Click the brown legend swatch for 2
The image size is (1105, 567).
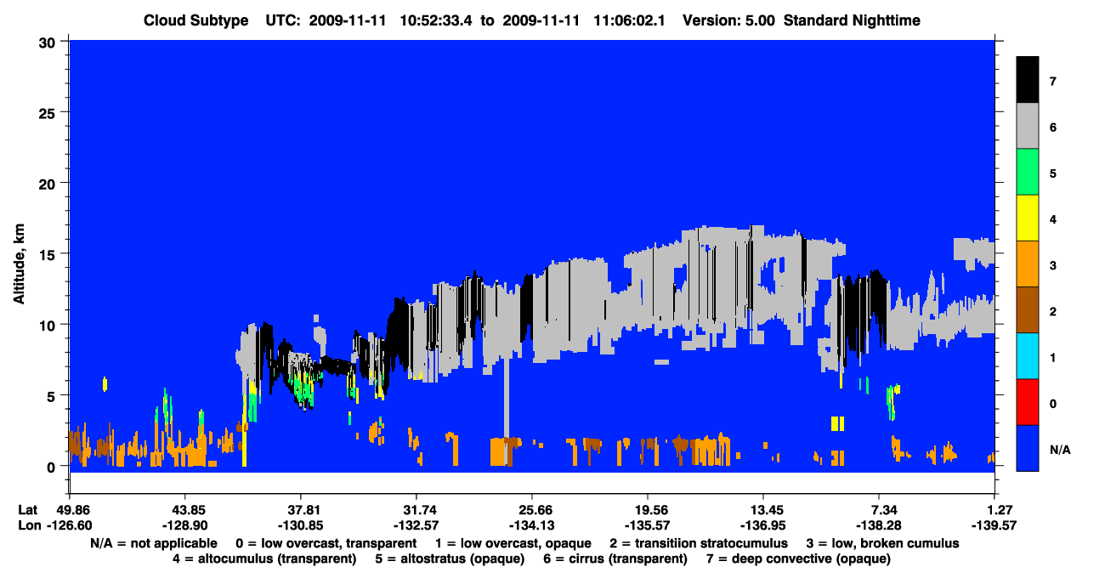pyautogui.click(x=1028, y=309)
